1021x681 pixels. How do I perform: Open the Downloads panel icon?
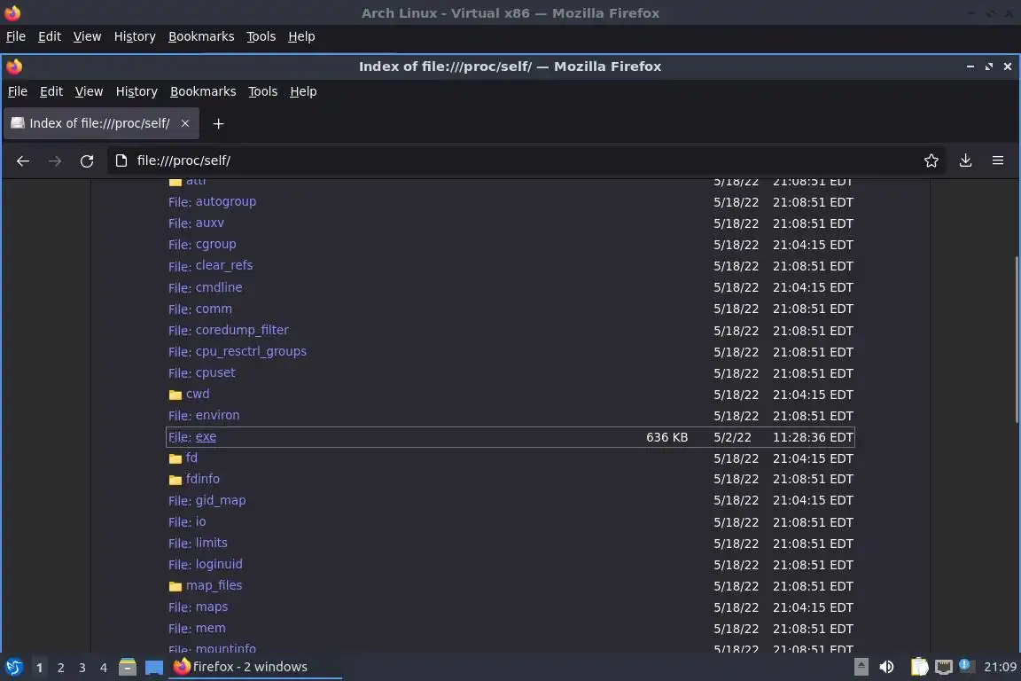(966, 161)
